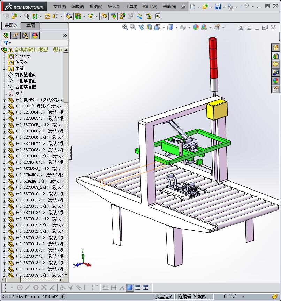281x301 pixels.
Task: Open File Explorer folder icon in task pane
Action: coord(276,64)
